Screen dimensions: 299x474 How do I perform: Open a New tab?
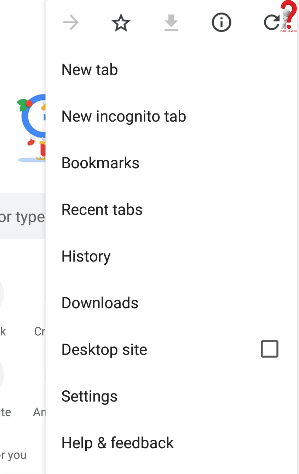[x=90, y=70]
